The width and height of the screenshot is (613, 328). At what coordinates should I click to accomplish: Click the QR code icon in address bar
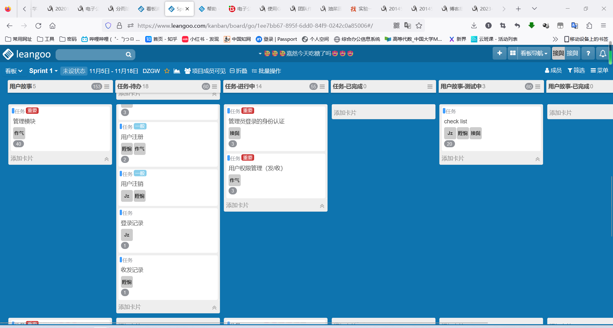point(397,26)
